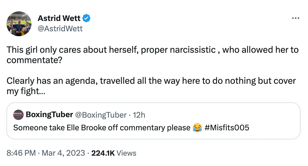Screen dimensions: 308x166
Task: Open the BoxingTuber display name
Action: click(x=49, y=115)
